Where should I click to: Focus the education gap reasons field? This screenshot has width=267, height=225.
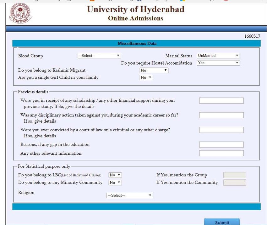tap(221, 145)
